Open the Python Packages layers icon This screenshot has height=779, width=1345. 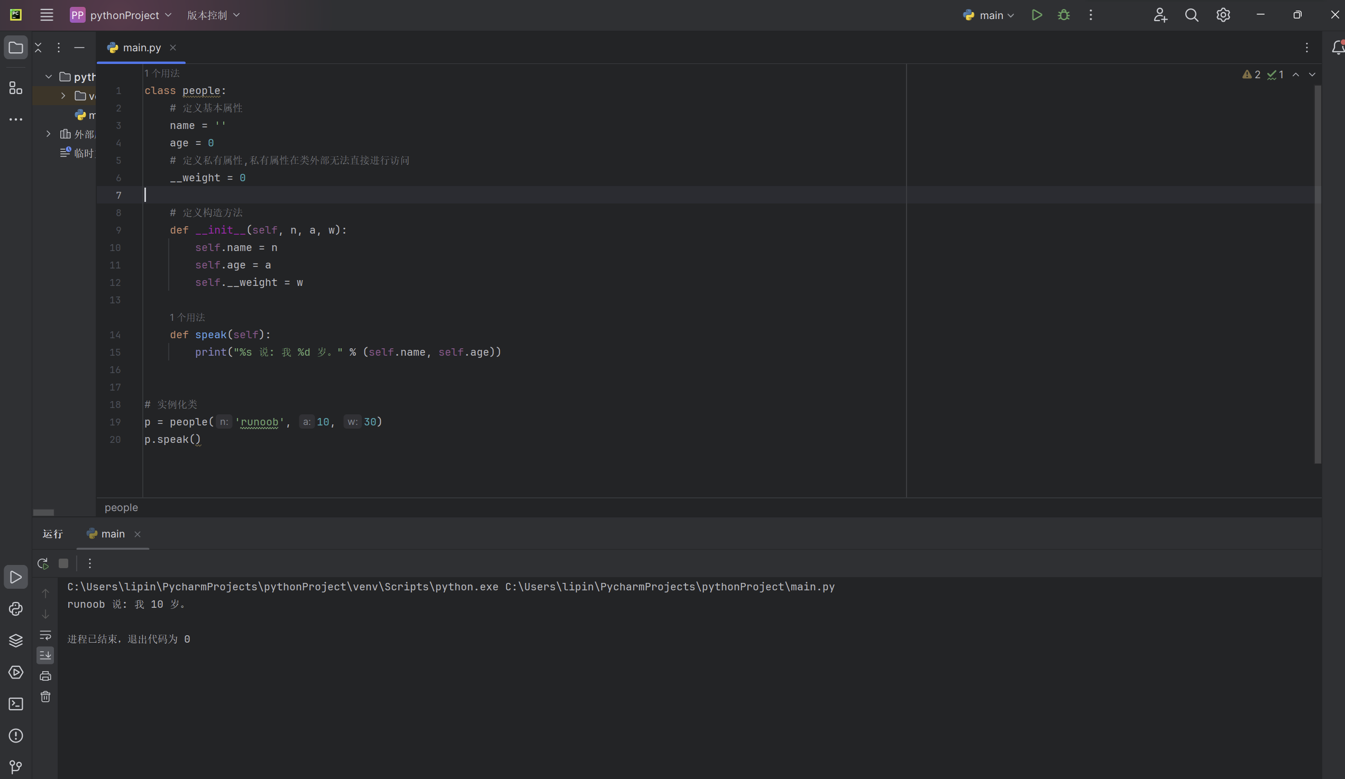pyautogui.click(x=15, y=641)
